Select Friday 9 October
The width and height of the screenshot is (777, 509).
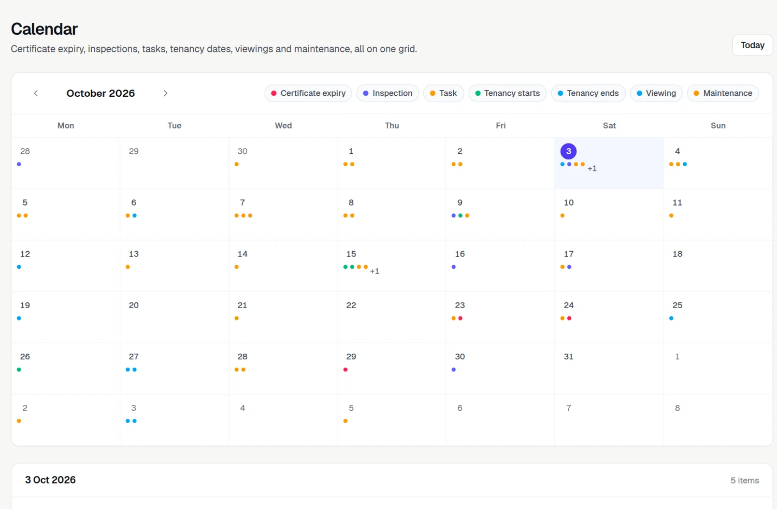(500, 214)
